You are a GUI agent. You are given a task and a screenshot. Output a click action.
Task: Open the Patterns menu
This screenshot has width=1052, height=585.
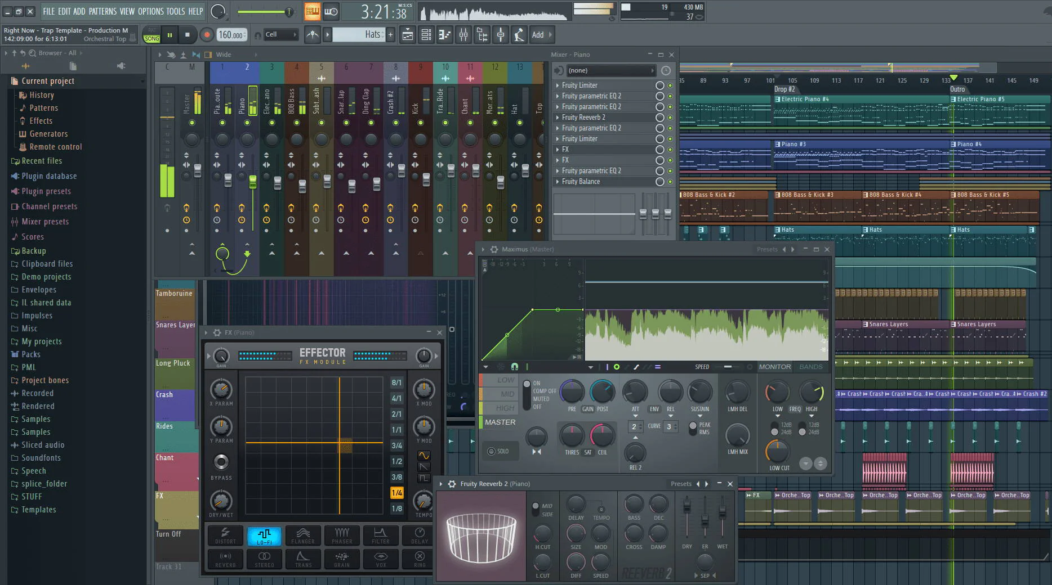(102, 11)
